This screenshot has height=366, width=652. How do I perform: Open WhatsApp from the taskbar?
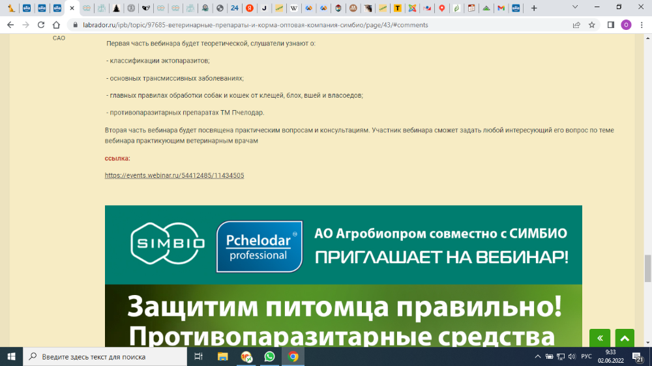coord(269,356)
